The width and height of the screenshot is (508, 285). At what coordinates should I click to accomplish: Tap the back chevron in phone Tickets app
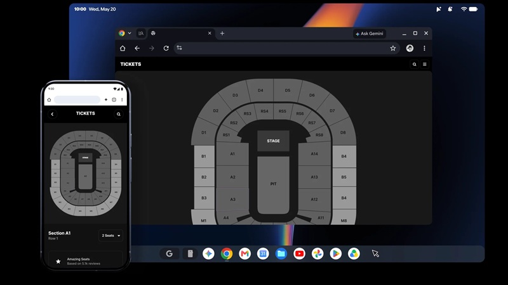52,114
